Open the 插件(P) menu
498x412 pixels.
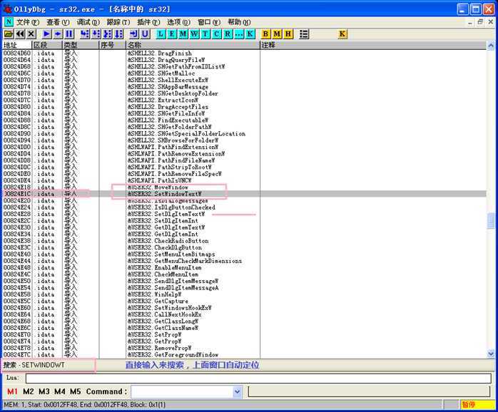[x=148, y=22]
